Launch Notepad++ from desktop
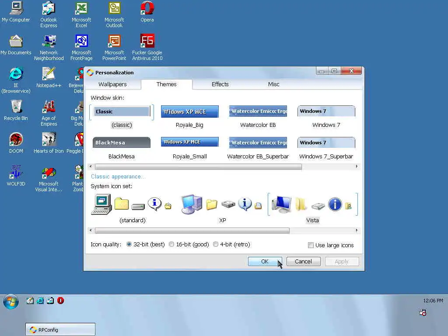 click(x=49, y=77)
